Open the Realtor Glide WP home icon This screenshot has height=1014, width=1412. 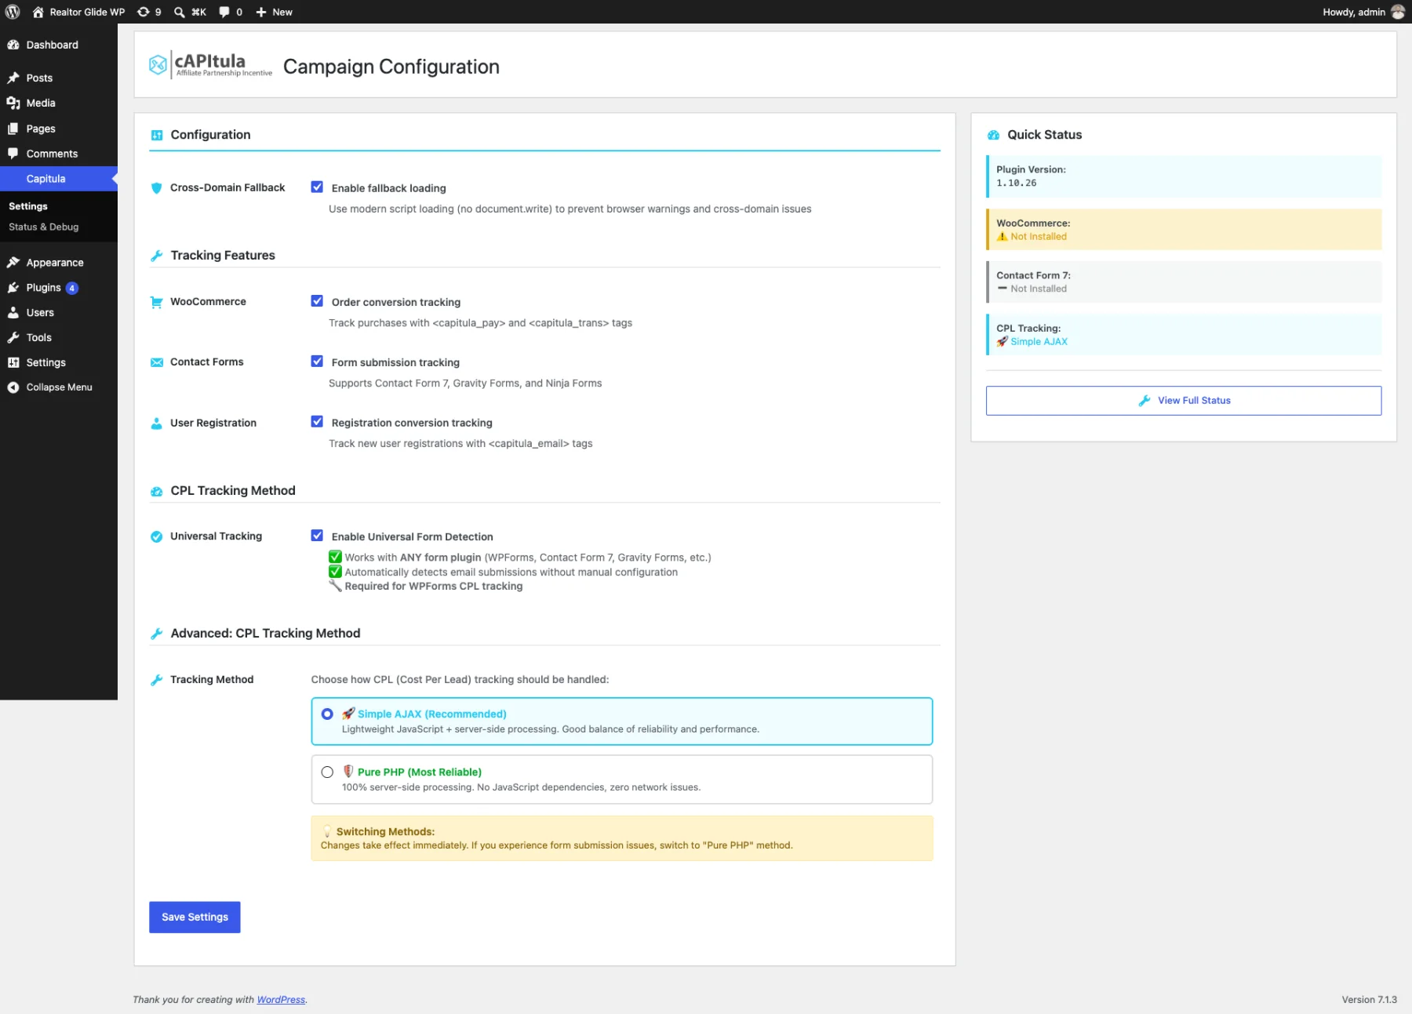[x=38, y=12]
